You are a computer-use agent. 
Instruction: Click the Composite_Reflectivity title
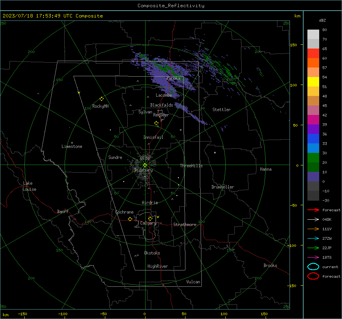pos(171,6)
